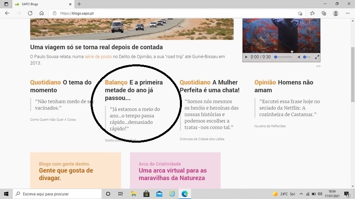Image resolution: width=355 pixels, height=199 pixels.
Task: Open 'Gente que gosta de divagar' card
Action: [75, 171]
